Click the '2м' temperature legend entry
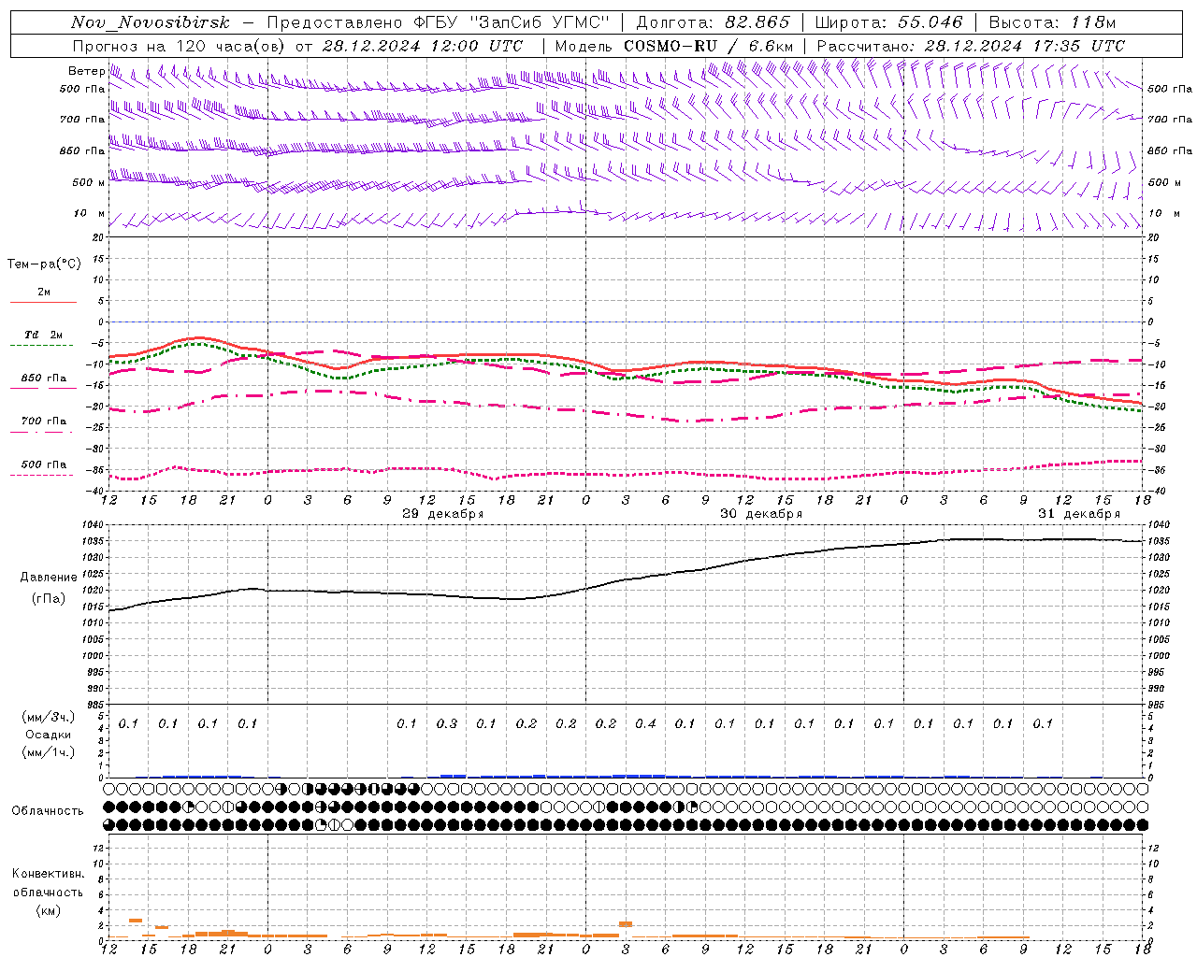1197x957 pixels. (44, 292)
